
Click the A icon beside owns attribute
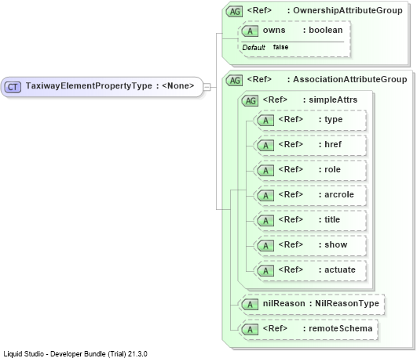(x=250, y=31)
